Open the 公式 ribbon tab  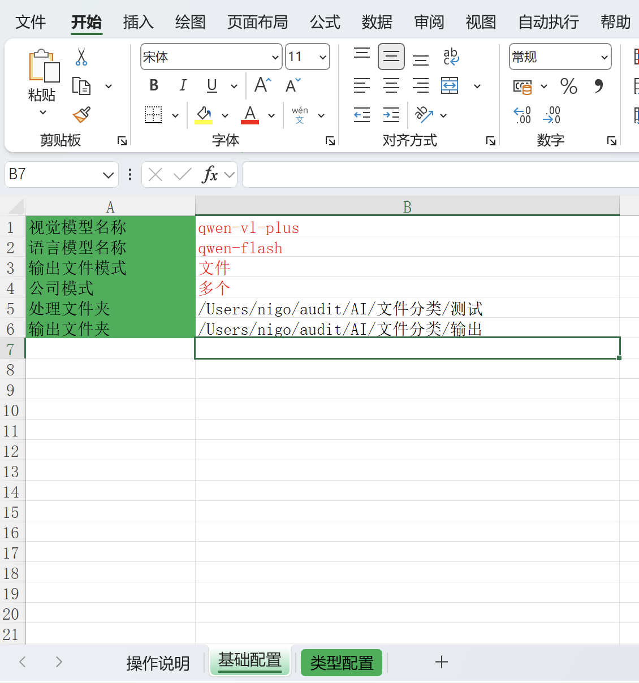click(x=325, y=22)
